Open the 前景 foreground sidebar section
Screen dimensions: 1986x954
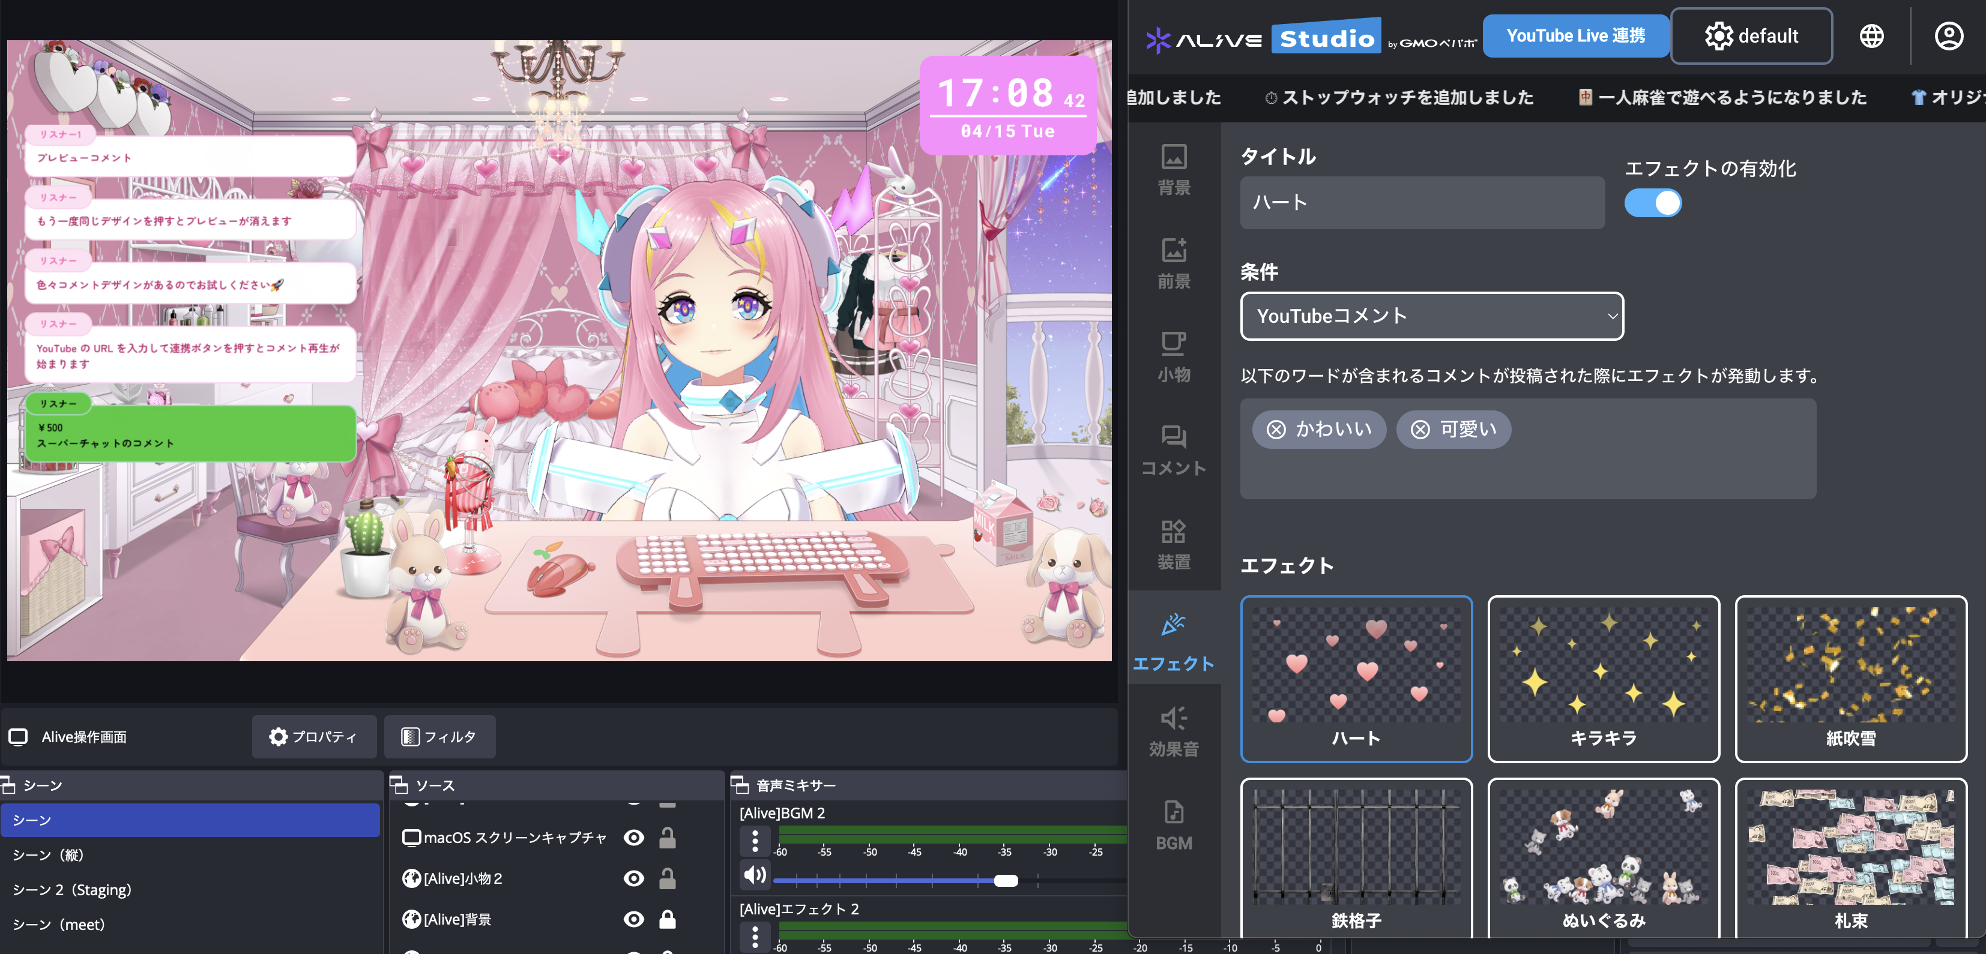(1173, 263)
